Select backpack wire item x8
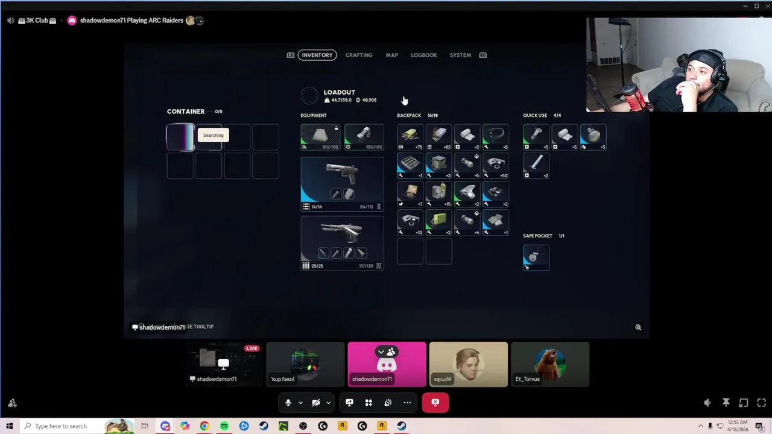Image resolution: width=772 pixels, height=434 pixels. click(495, 137)
